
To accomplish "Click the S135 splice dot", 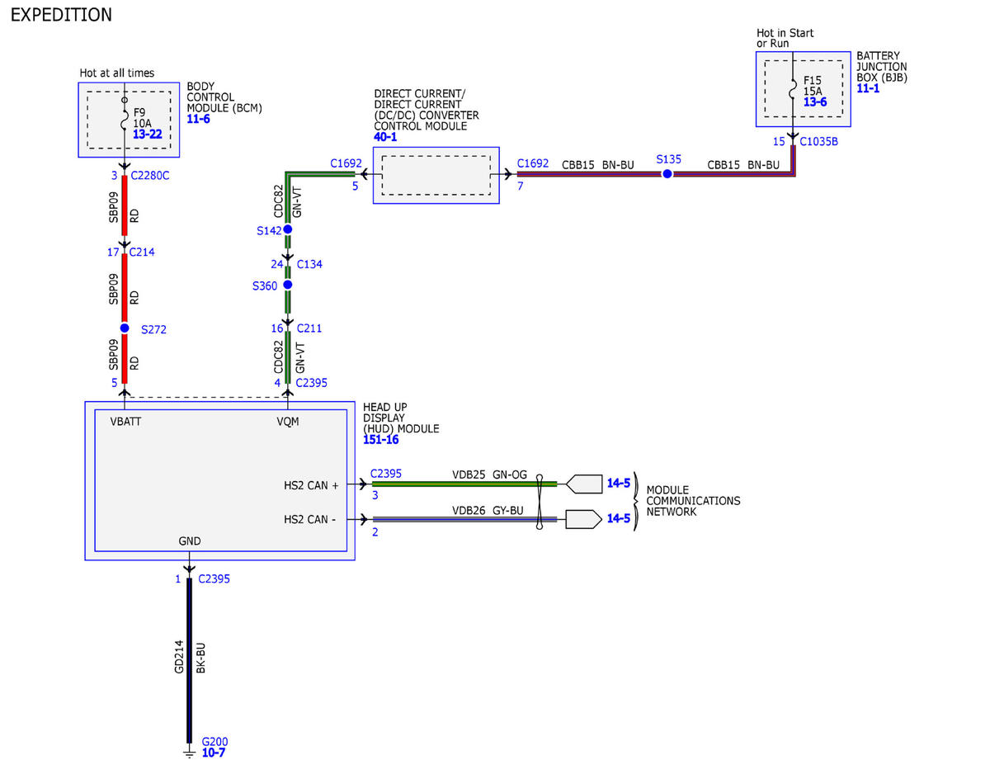I will point(667,174).
